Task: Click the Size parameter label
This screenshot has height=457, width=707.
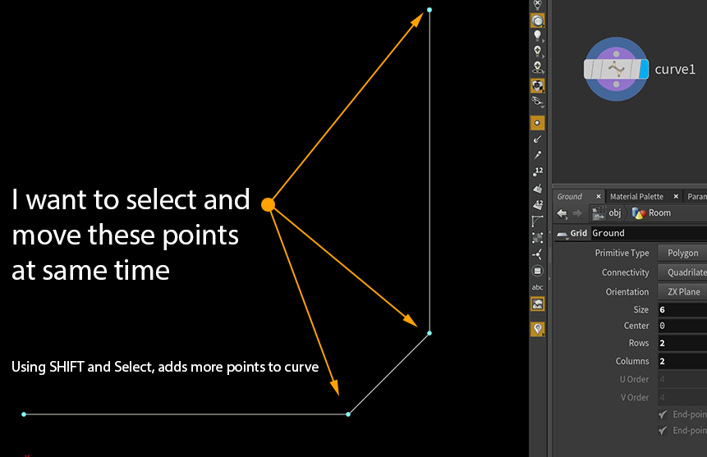Action: [x=640, y=309]
